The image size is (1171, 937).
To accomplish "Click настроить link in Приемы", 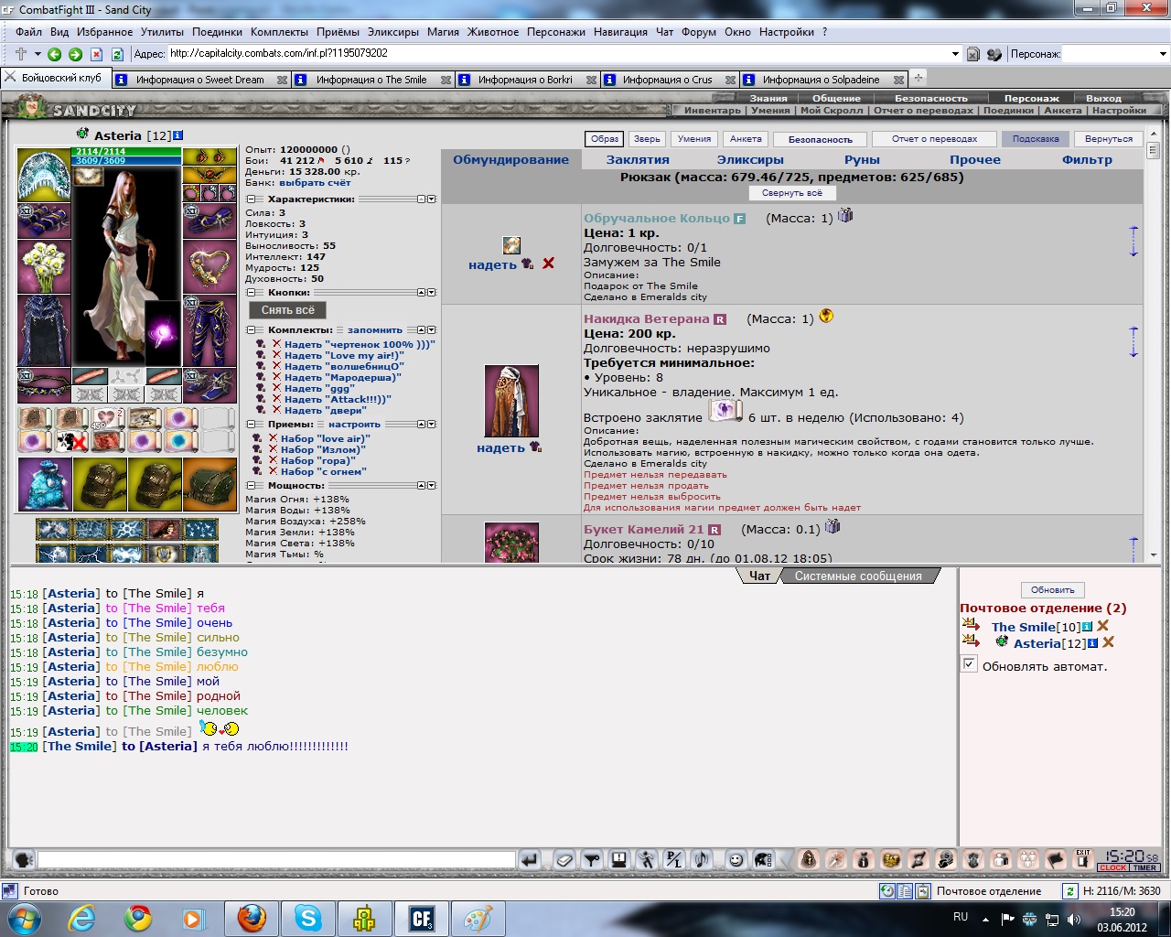I will [354, 424].
